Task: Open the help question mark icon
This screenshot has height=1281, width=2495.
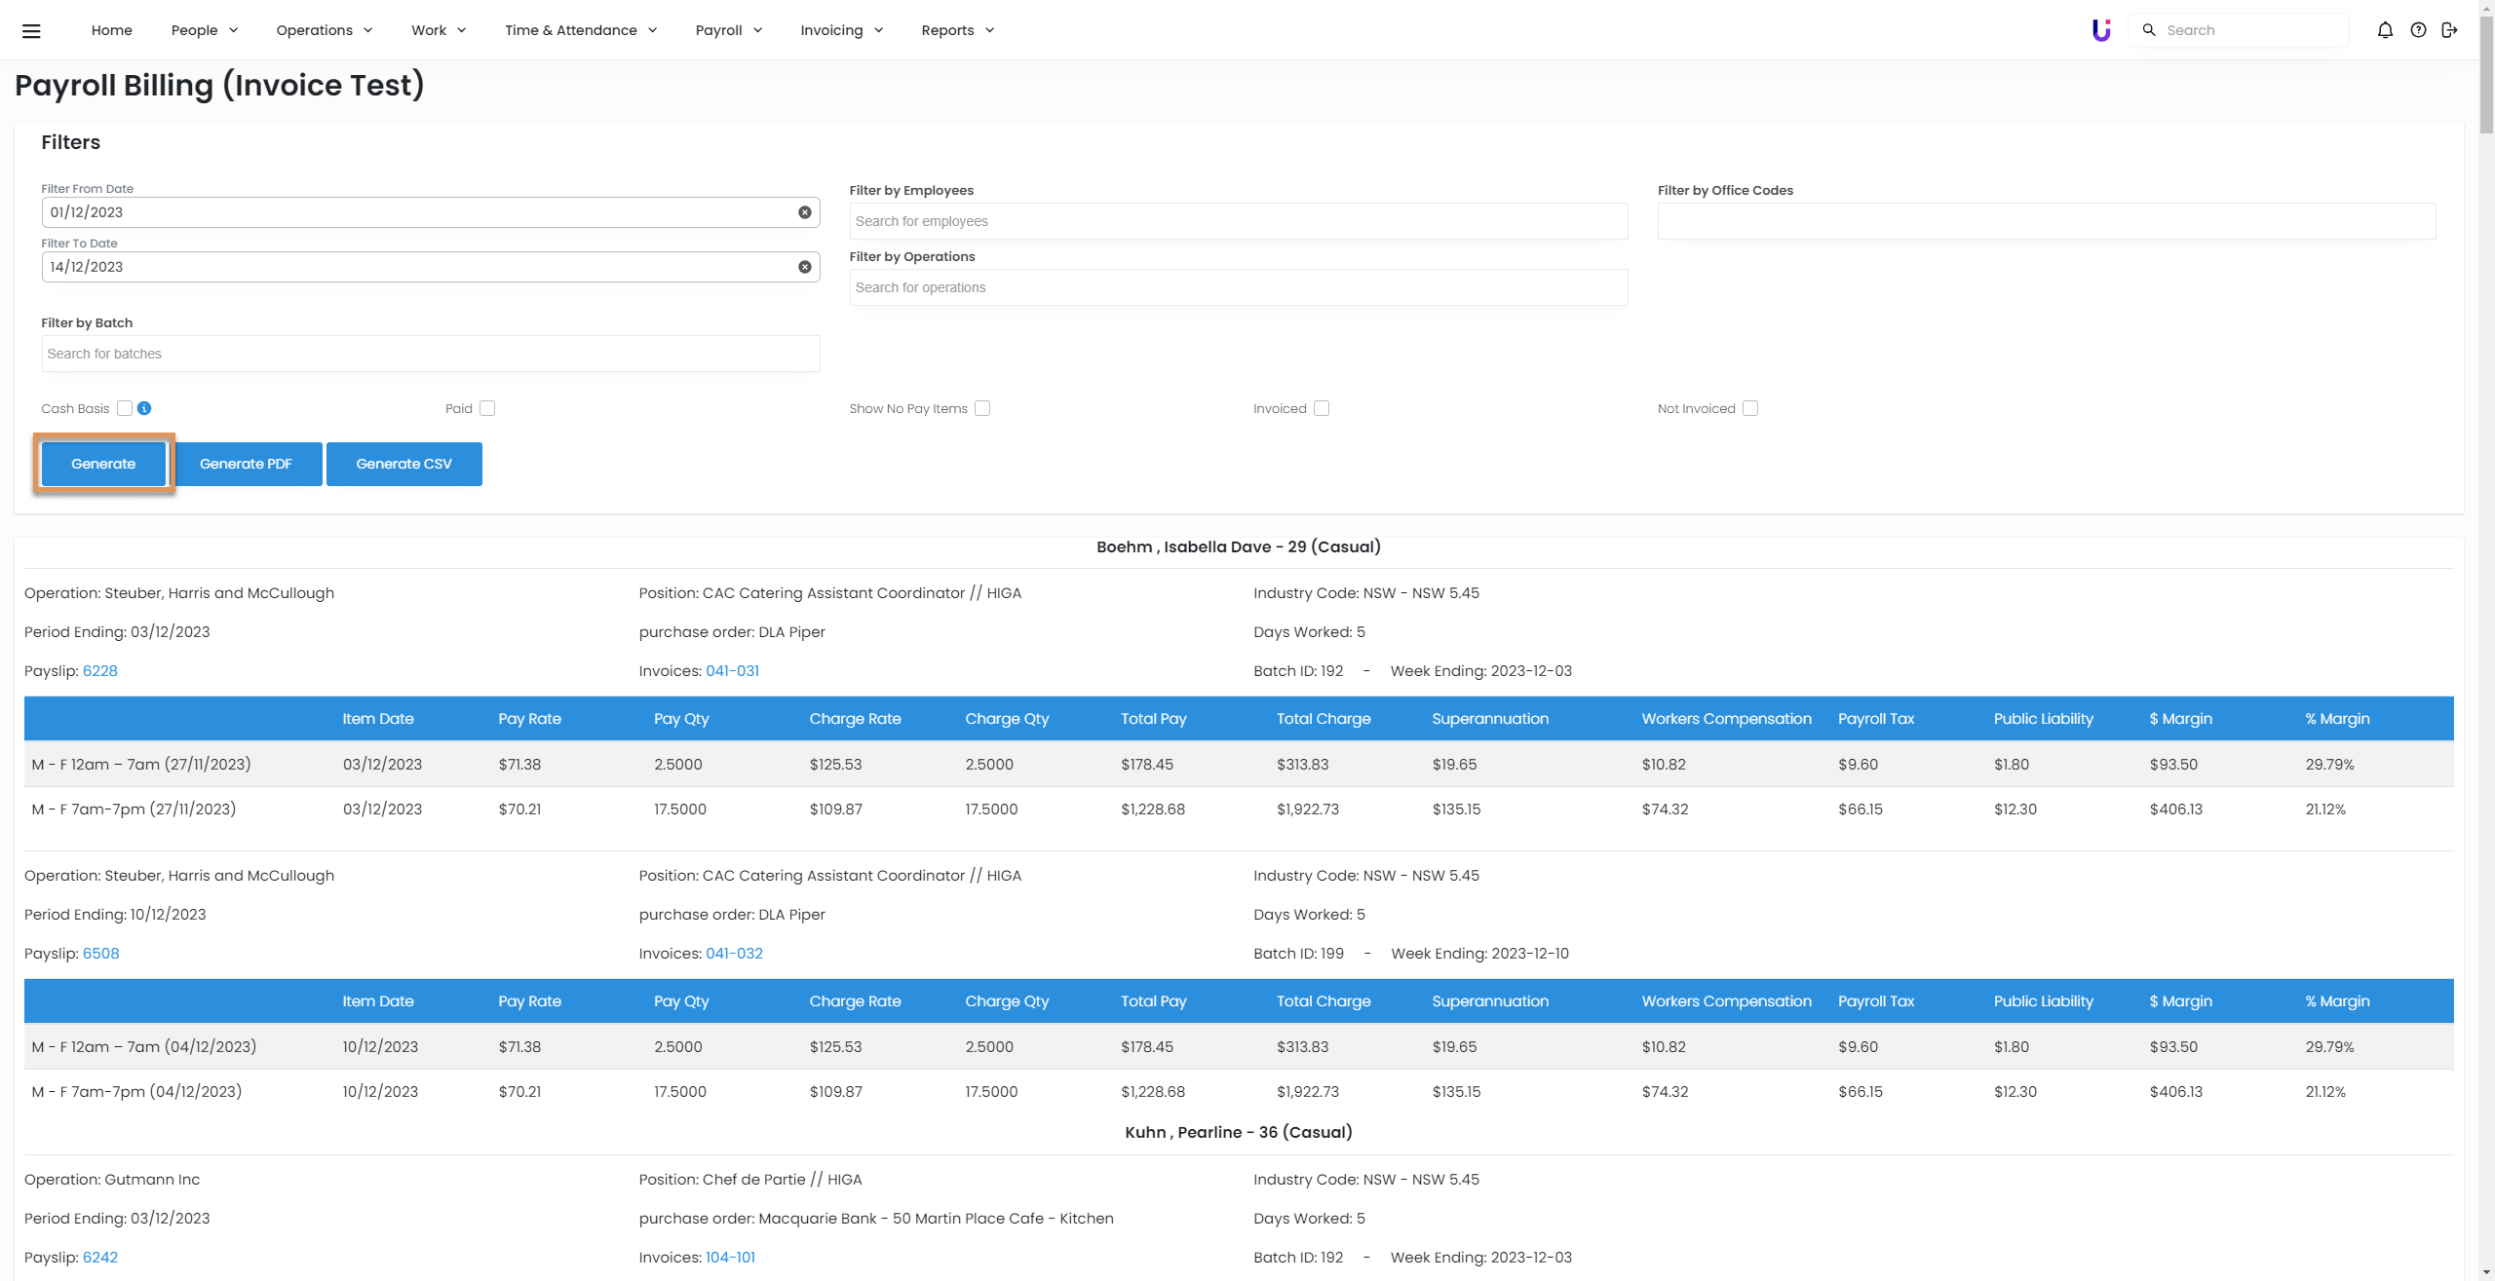Action: tap(2418, 30)
